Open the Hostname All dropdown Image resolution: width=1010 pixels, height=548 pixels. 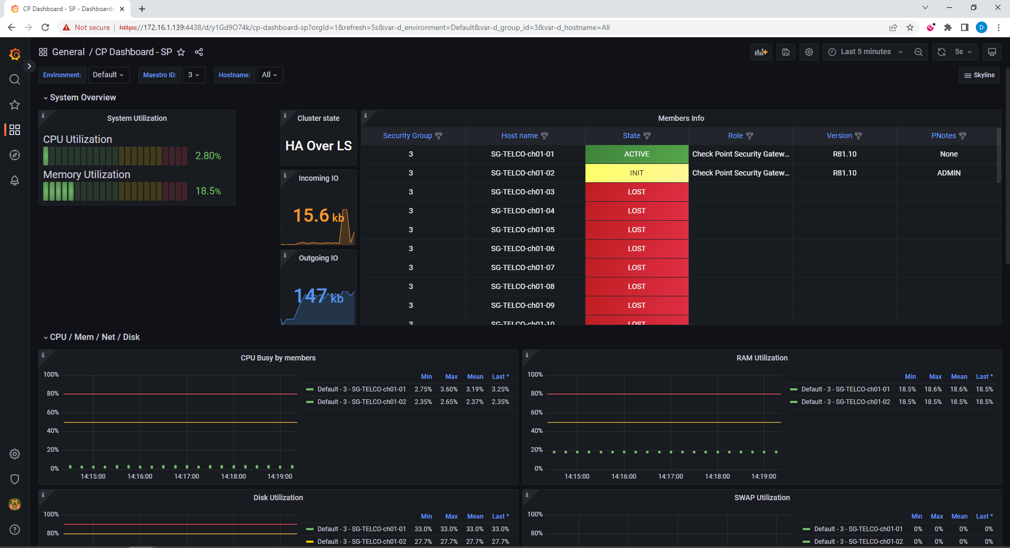270,75
